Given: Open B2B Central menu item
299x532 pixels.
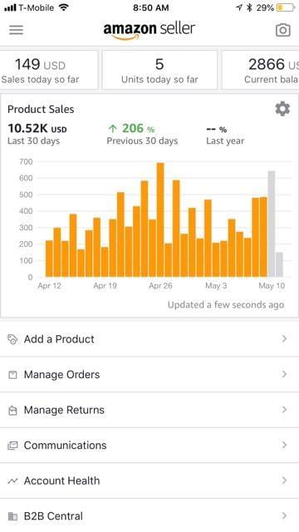Looking at the screenshot, I should click(149, 515).
